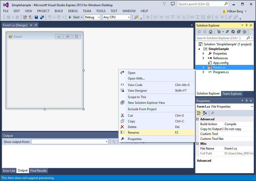Collapse the Advanced properties category
Image resolution: width=256 pixels, height=181 pixels.
pos(197,119)
